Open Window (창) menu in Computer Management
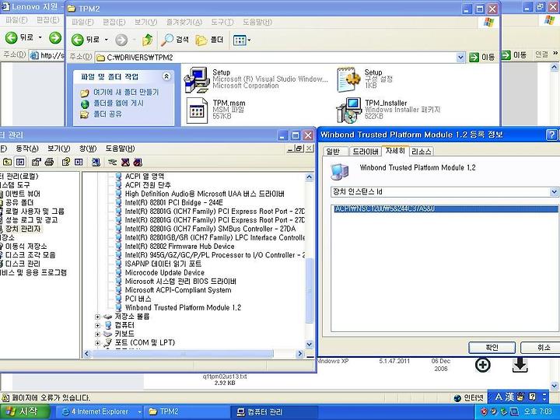This screenshot has width=560, height=420. point(88,149)
